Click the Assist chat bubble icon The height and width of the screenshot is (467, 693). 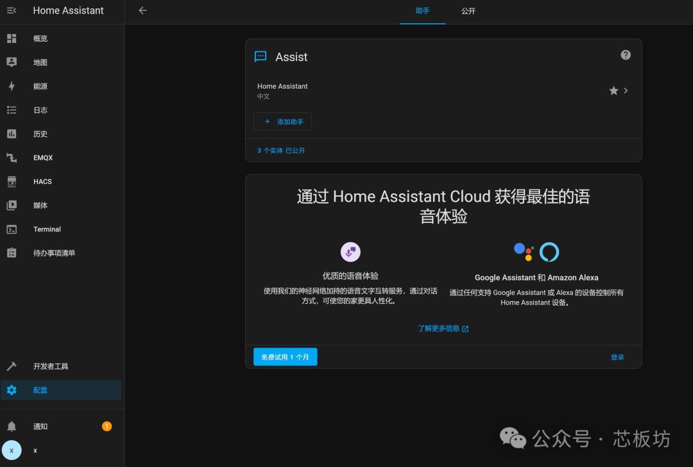click(261, 57)
